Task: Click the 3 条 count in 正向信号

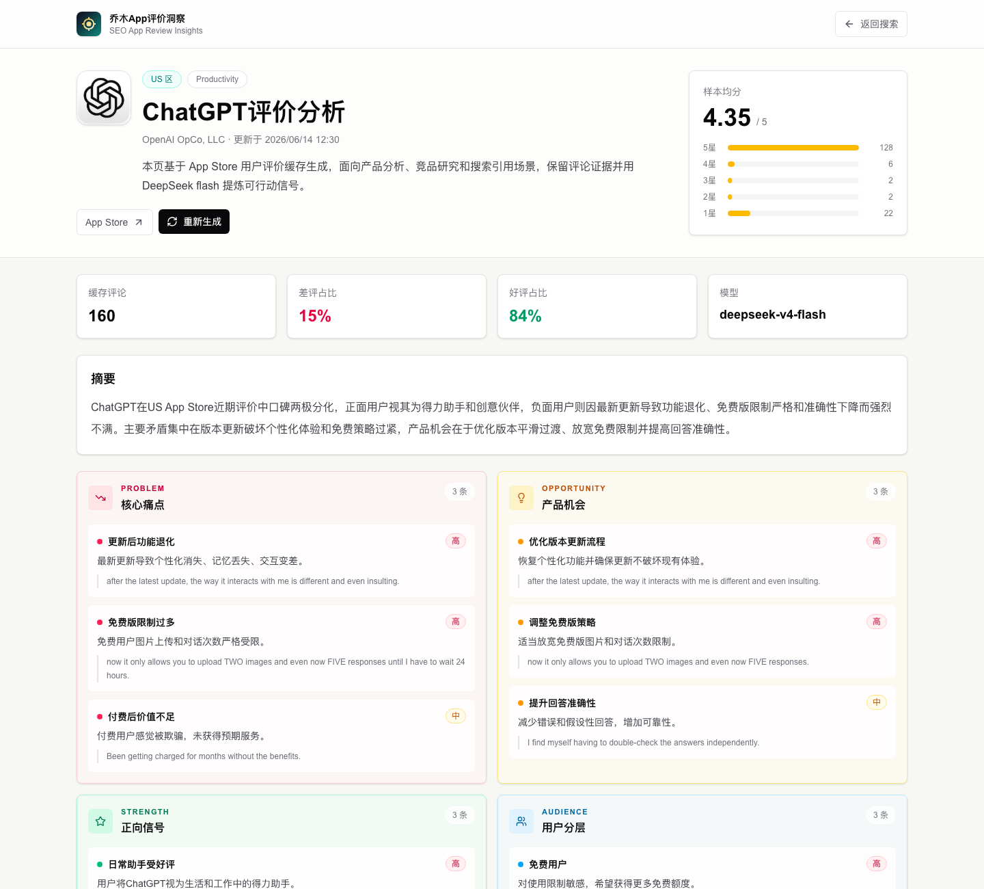Action: 460,815
